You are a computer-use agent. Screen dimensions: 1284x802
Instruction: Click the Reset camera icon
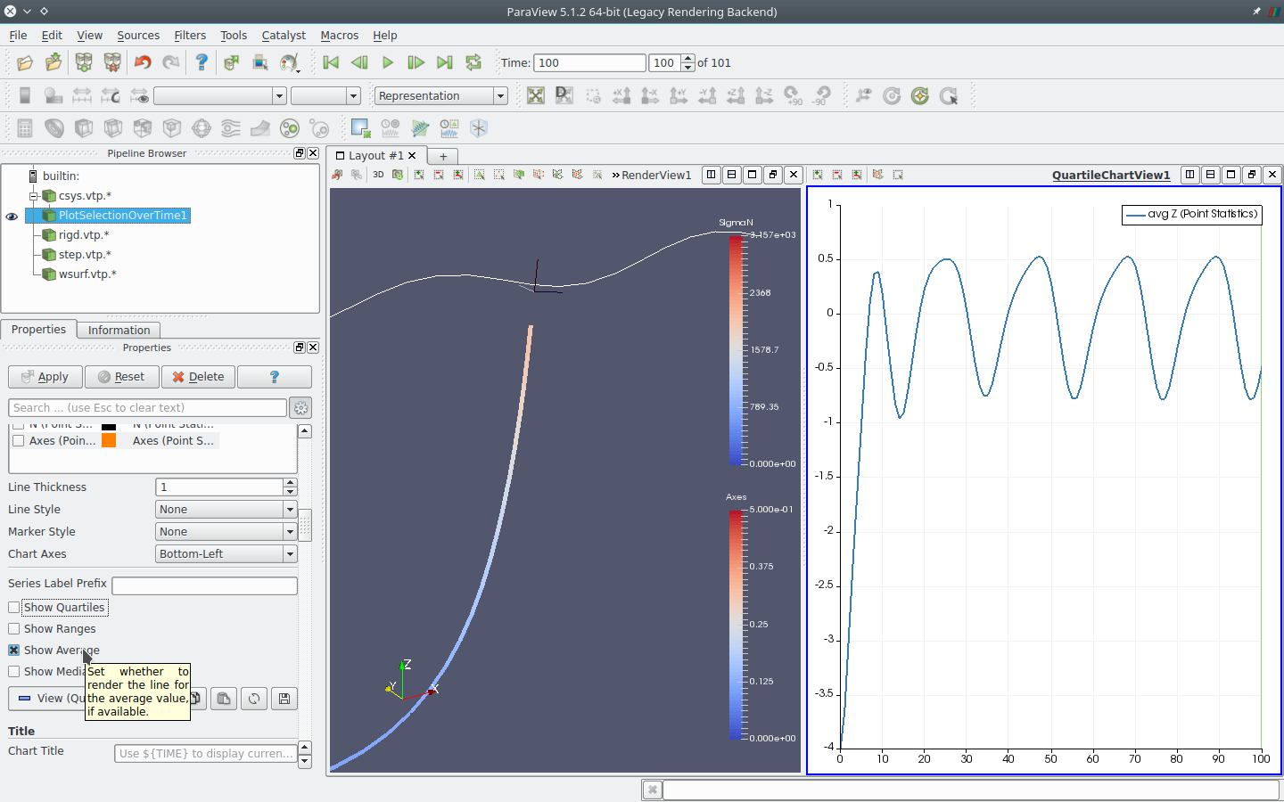pyautogui.click(x=536, y=95)
